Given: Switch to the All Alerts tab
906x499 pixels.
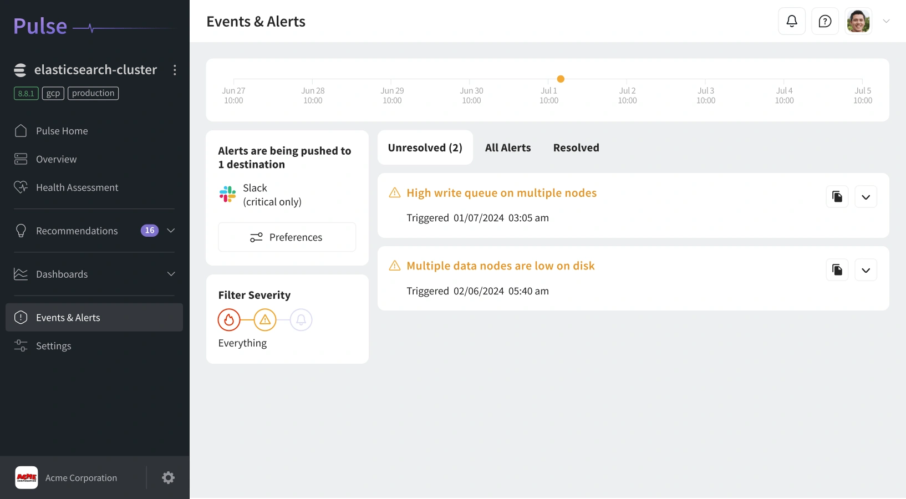Looking at the screenshot, I should 508,147.
